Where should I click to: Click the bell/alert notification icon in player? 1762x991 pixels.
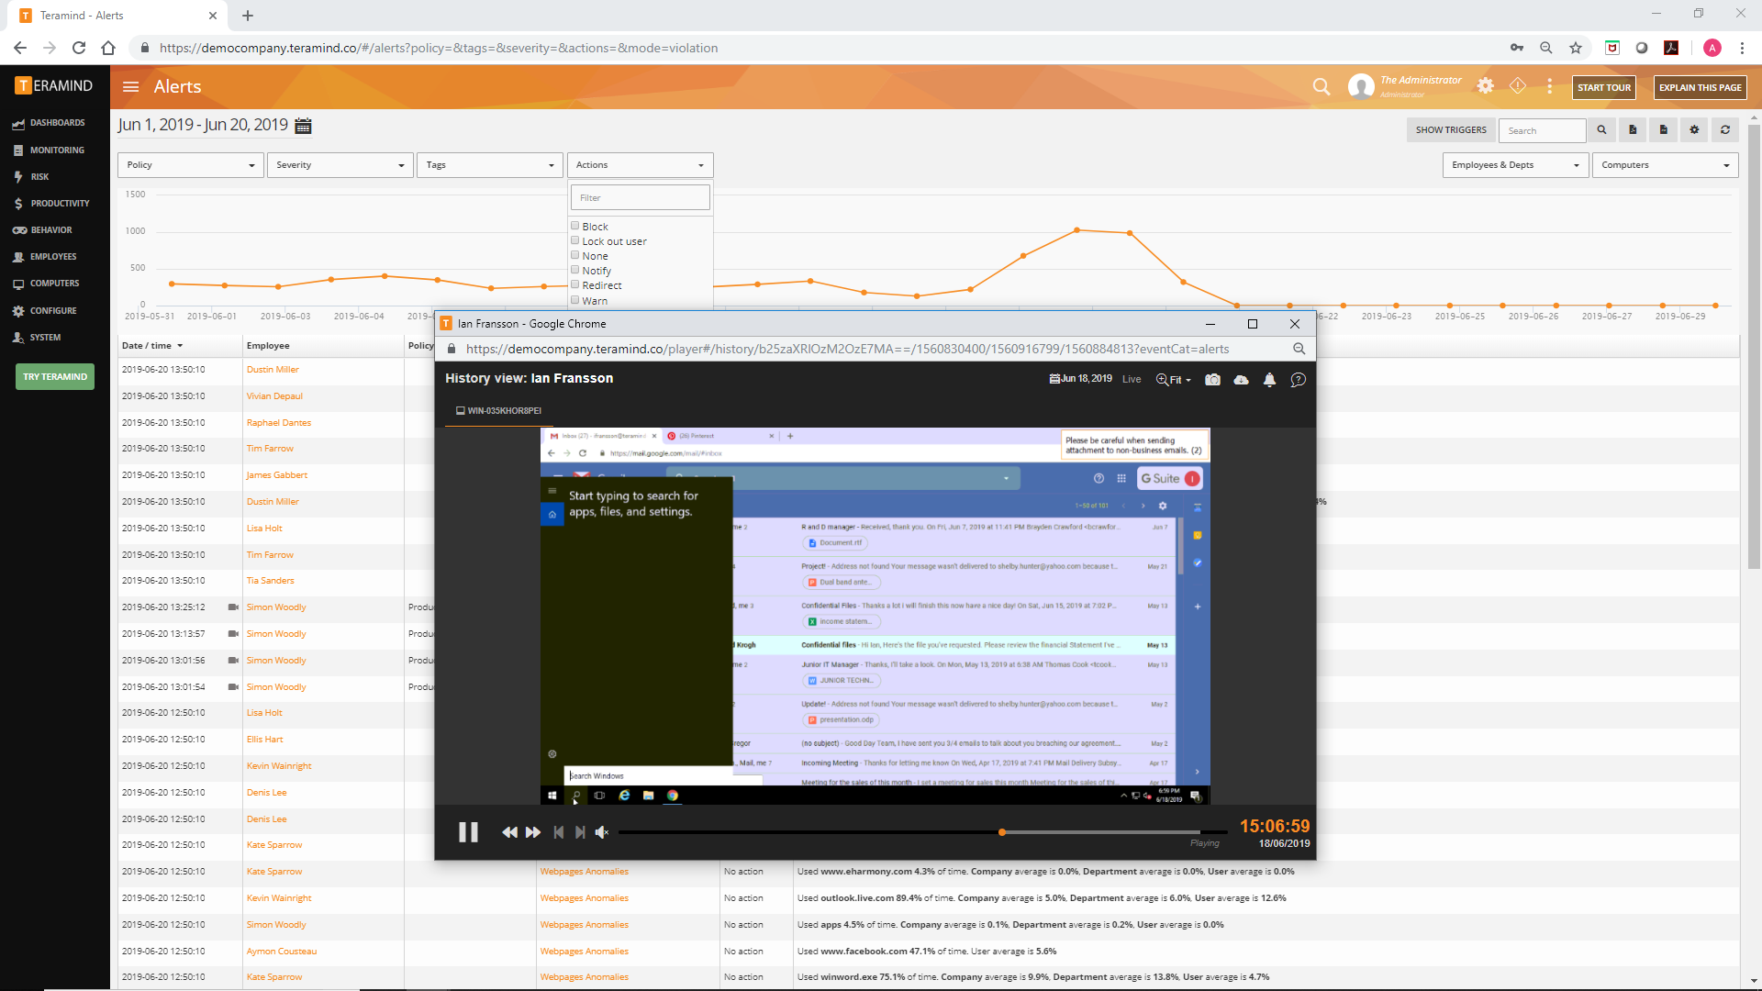1268,379
